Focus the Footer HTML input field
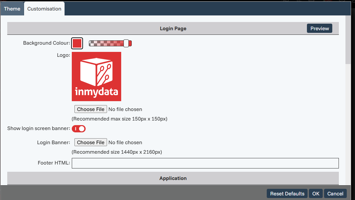Viewport: 355px width, 200px height. (x=205, y=163)
